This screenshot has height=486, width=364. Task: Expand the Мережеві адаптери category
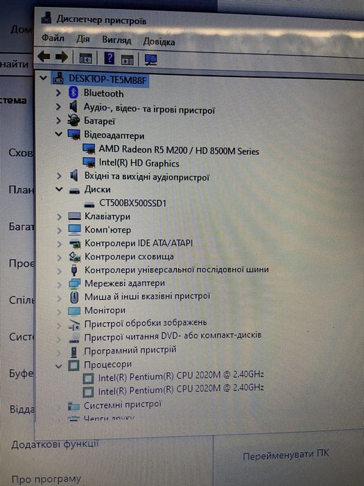pos(59,284)
